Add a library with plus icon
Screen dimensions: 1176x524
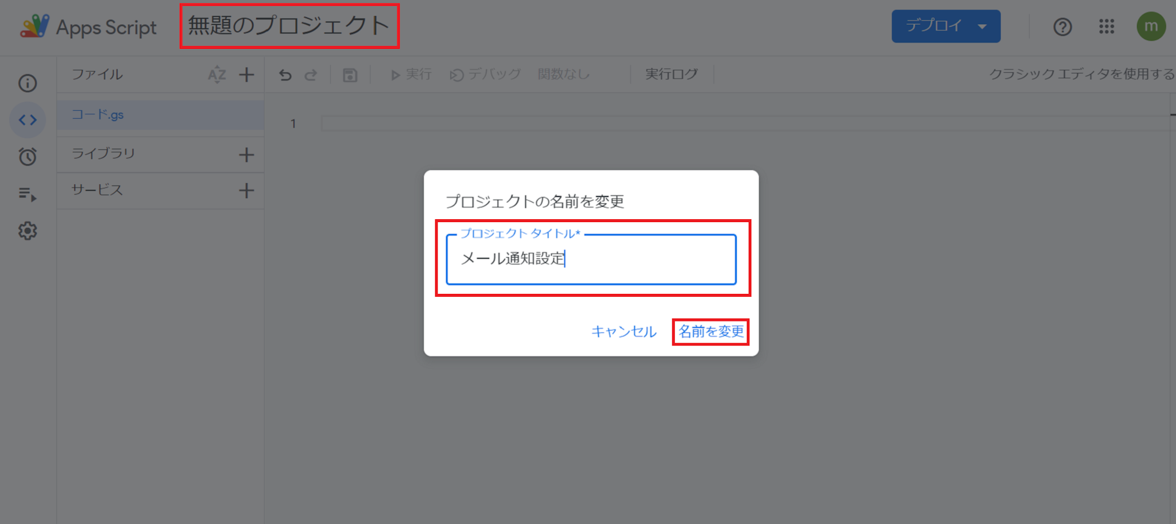point(246,154)
